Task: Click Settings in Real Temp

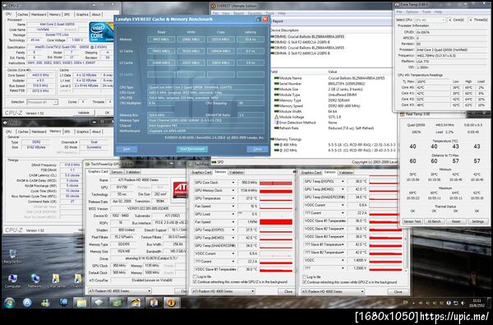Action: click(477, 221)
